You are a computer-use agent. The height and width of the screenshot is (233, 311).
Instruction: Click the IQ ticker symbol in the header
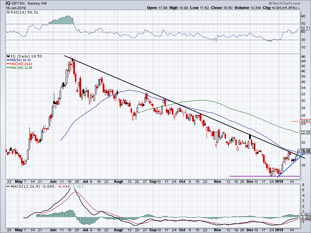8,3
